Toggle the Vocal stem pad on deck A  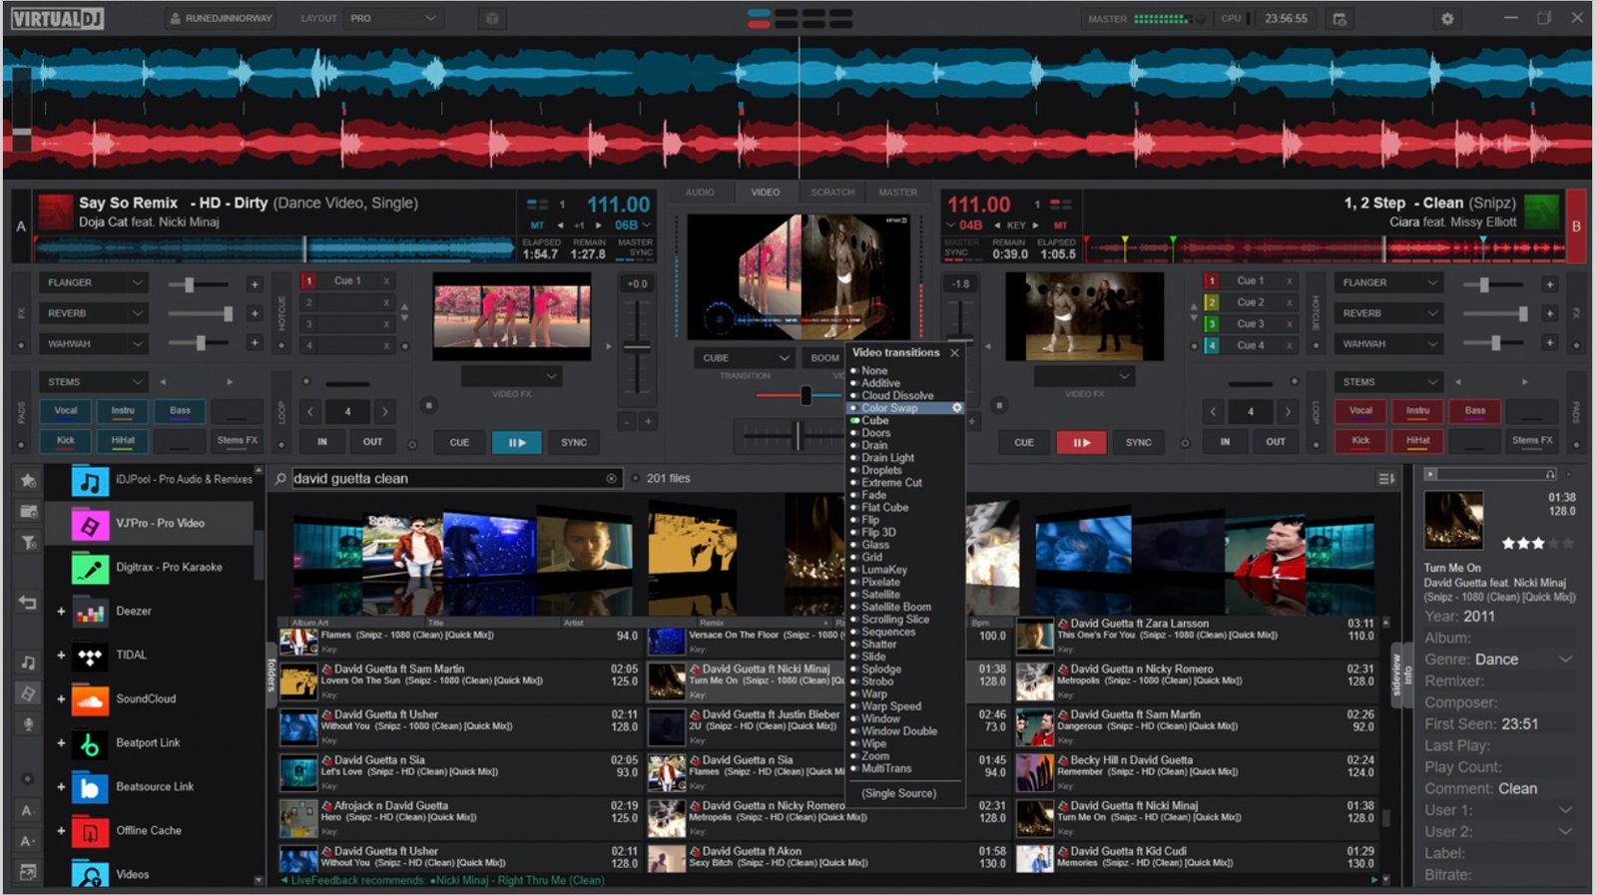(x=65, y=411)
